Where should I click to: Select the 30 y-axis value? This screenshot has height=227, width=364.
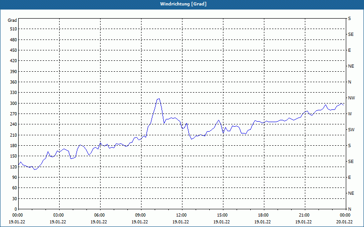tap(15, 199)
